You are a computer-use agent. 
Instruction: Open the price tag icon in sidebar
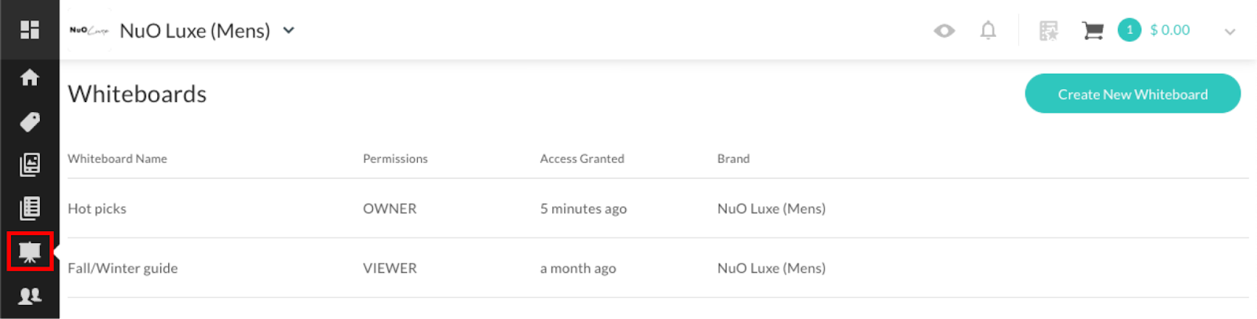point(30,121)
